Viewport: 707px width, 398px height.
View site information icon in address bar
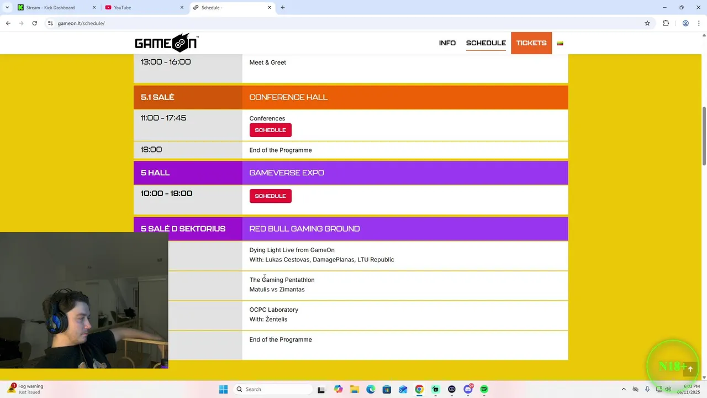pyautogui.click(x=50, y=23)
